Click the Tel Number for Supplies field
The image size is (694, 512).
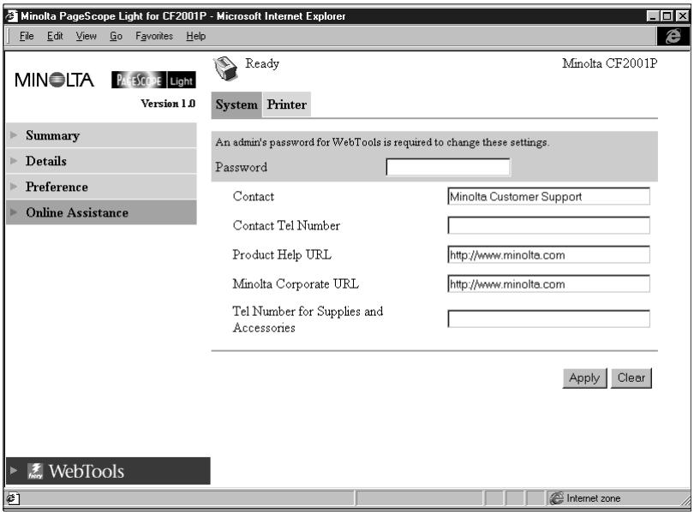tap(549, 319)
